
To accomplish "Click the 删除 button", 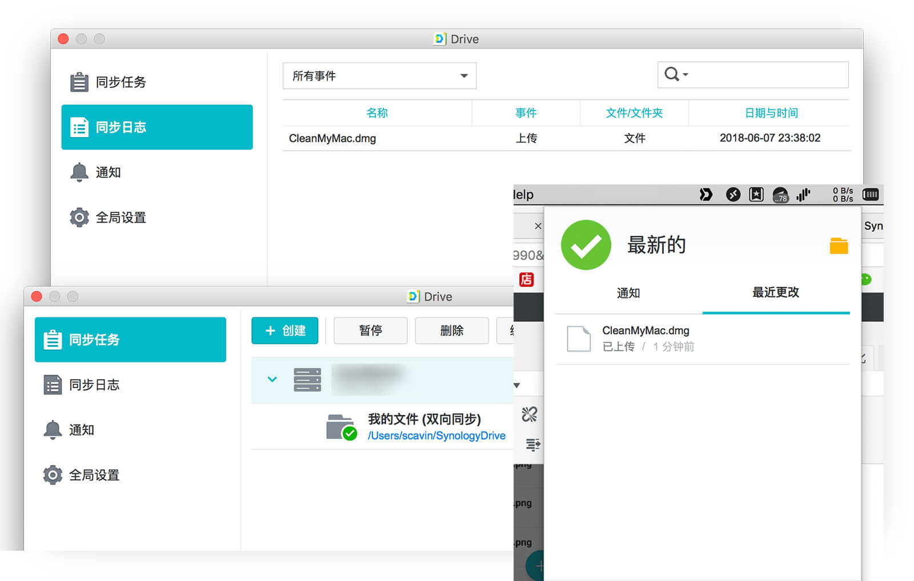I will [x=452, y=330].
